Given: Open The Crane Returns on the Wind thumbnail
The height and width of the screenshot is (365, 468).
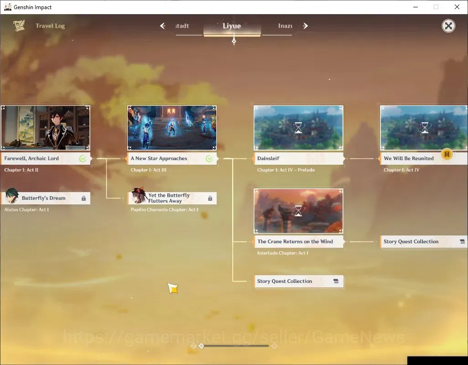Looking at the screenshot, I should 298,211.
